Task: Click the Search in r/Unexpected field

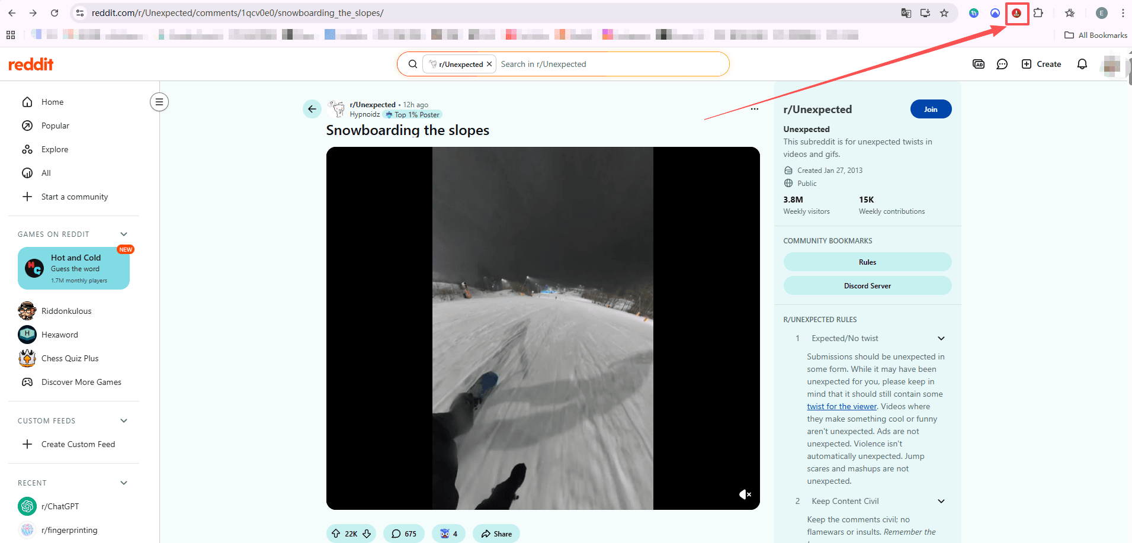Action: click(x=610, y=64)
